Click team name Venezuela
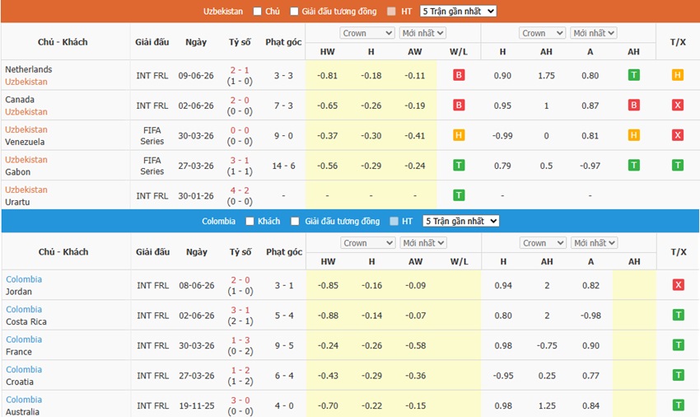Viewport: 700px width, 417px height. 25,142
